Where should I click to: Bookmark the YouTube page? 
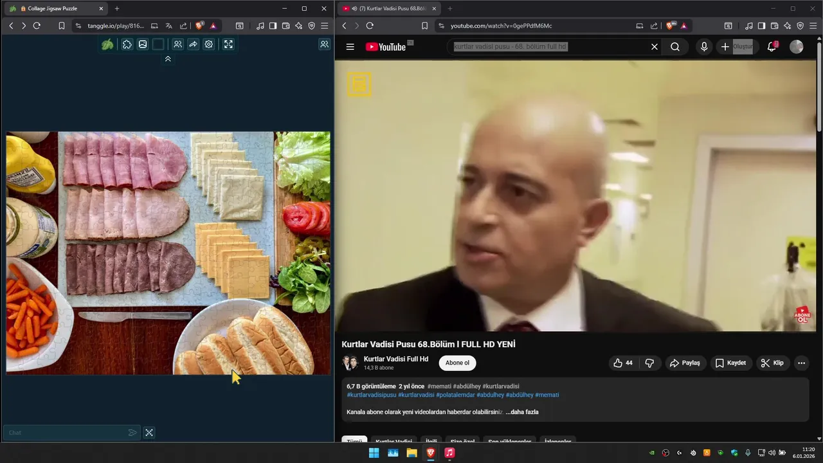click(x=425, y=26)
